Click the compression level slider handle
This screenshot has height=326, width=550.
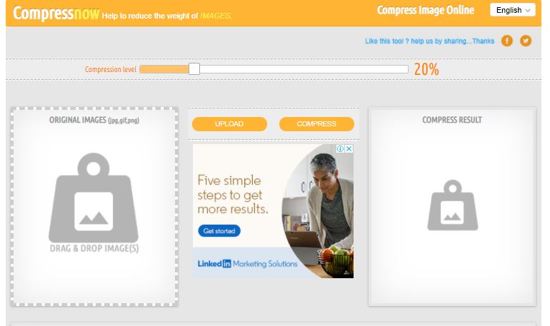[x=194, y=69]
